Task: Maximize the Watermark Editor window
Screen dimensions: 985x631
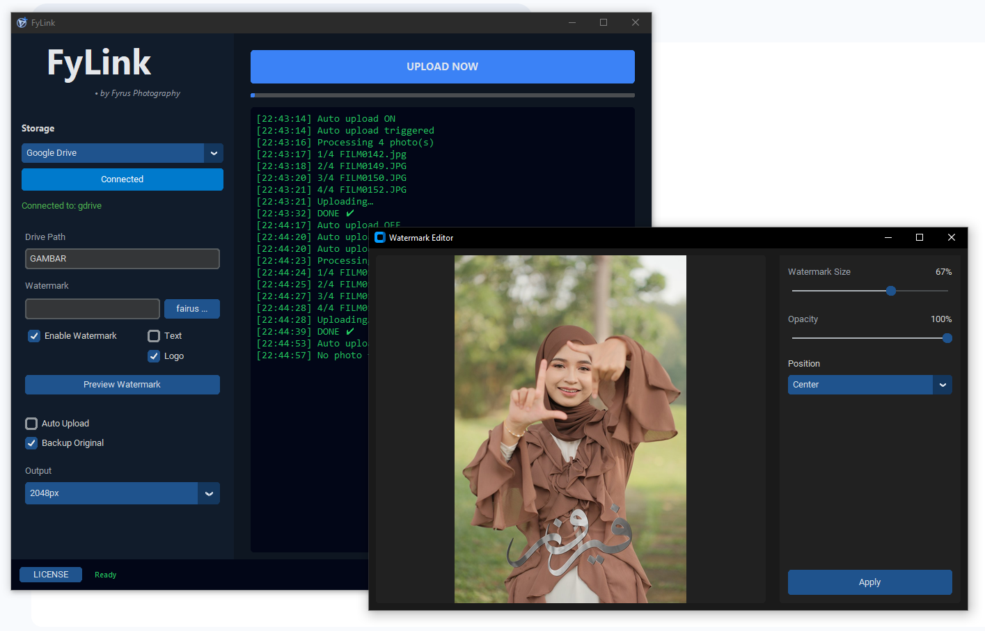Action: tap(920, 237)
